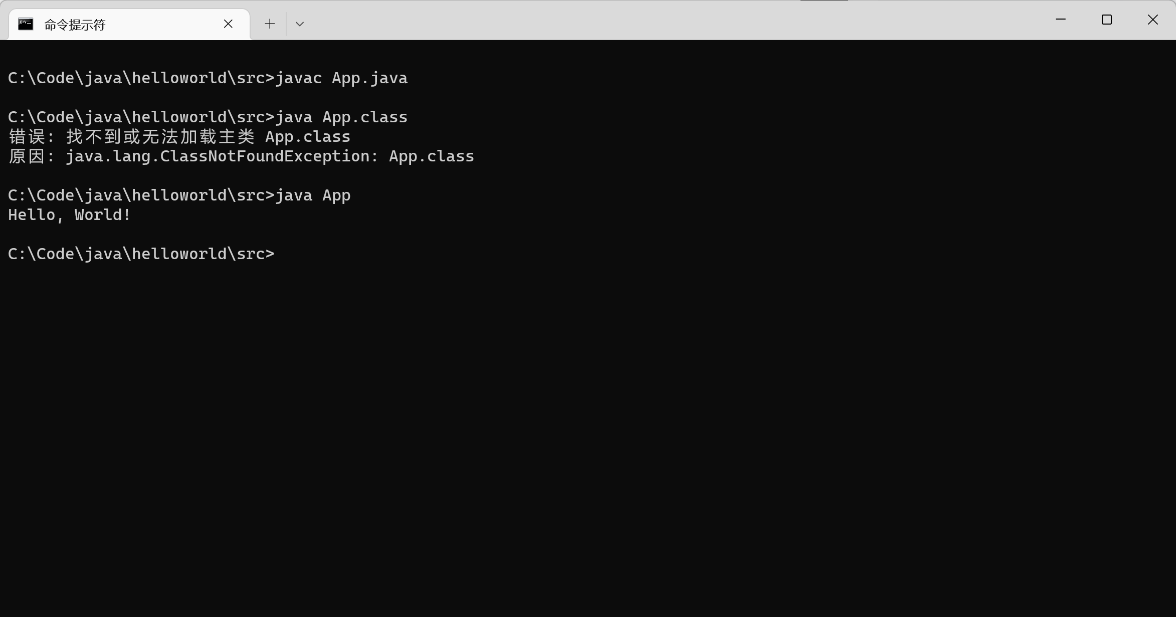Viewport: 1176px width, 617px height.
Task: Close the terminal window
Action: [1152, 20]
